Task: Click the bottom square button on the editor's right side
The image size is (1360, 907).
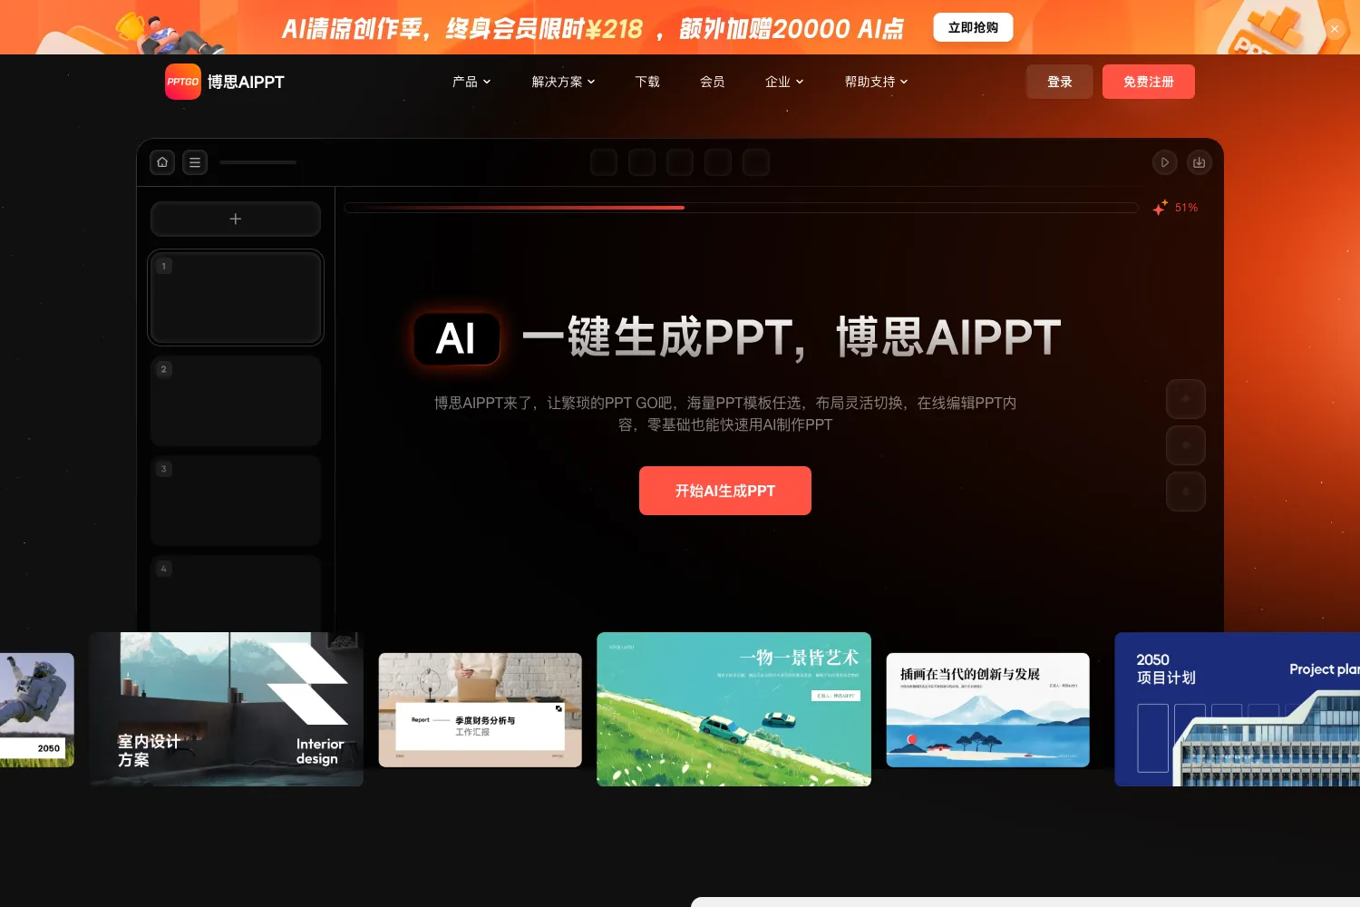Action: [1185, 492]
